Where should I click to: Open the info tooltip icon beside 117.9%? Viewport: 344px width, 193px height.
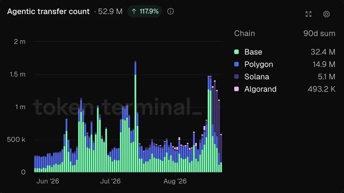[x=171, y=11]
